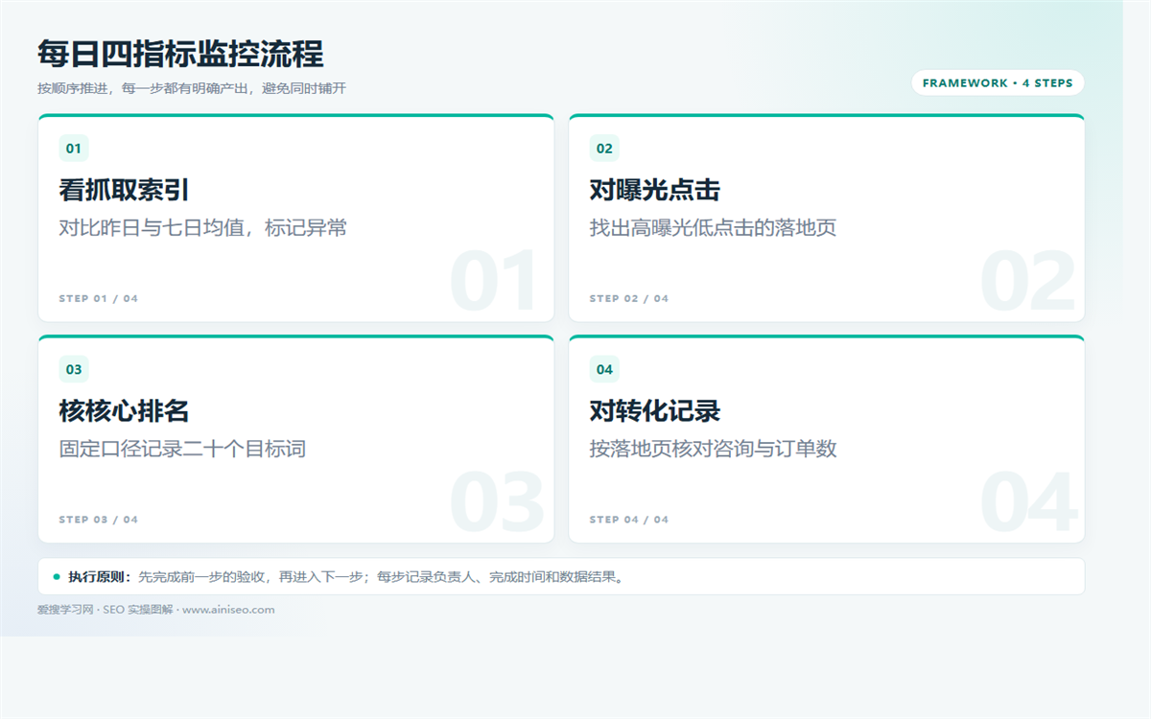The image size is (1151, 719).
Task: Select the subtitle starting with 按顺序推进
Action: [192, 88]
